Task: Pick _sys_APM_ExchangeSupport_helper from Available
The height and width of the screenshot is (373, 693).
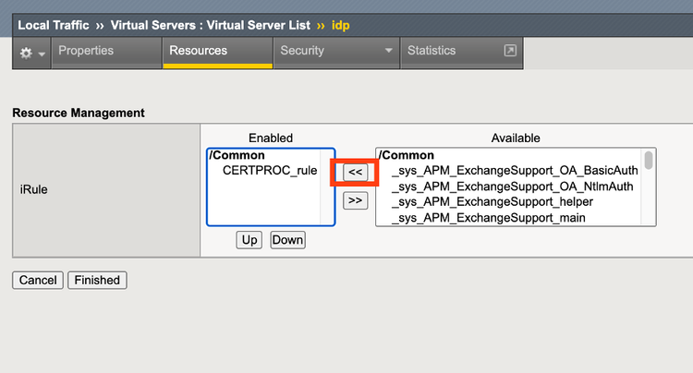Action: (492, 201)
